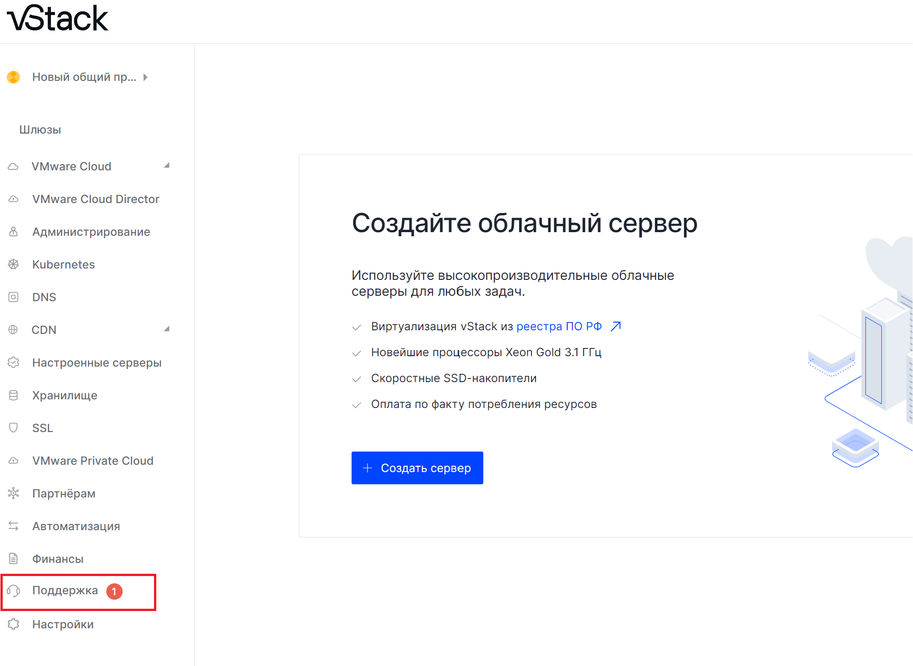Click the Support headset icon

click(x=14, y=591)
